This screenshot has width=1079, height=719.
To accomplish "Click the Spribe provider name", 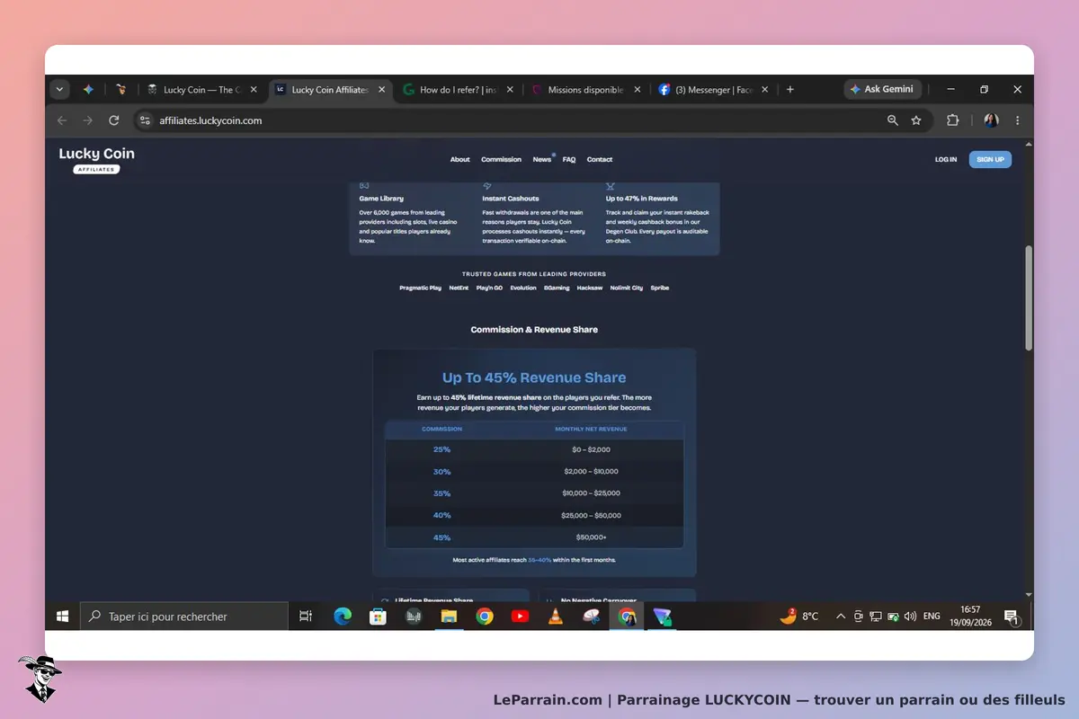I will pyautogui.click(x=659, y=288).
